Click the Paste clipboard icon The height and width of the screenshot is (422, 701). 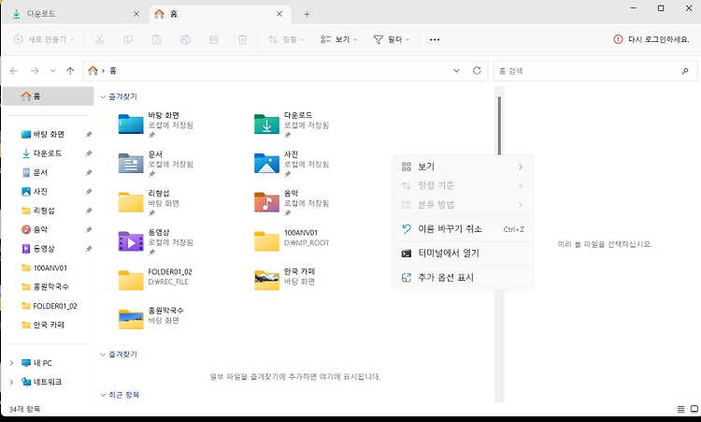click(156, 40)
